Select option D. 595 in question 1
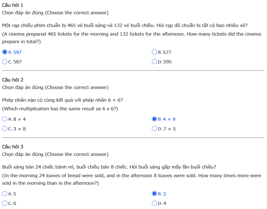 (x=155, y=62)
